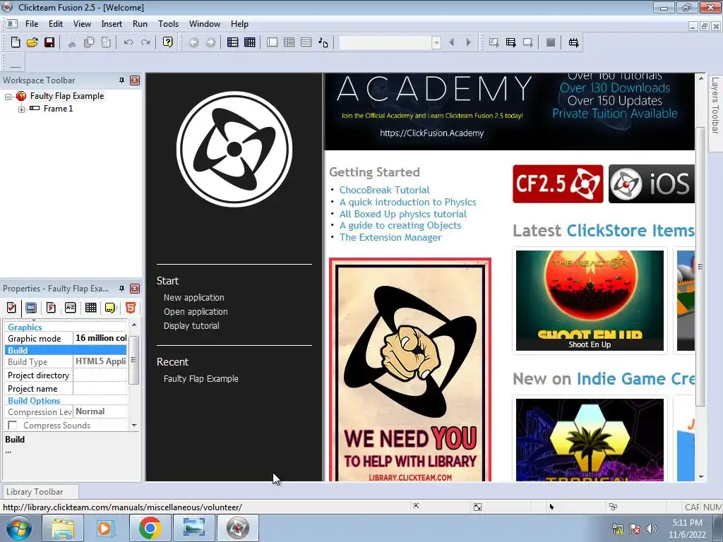The width and height of the screenshot is (723, 542).
Task: Open the Run menu
Action: (140, 24)
